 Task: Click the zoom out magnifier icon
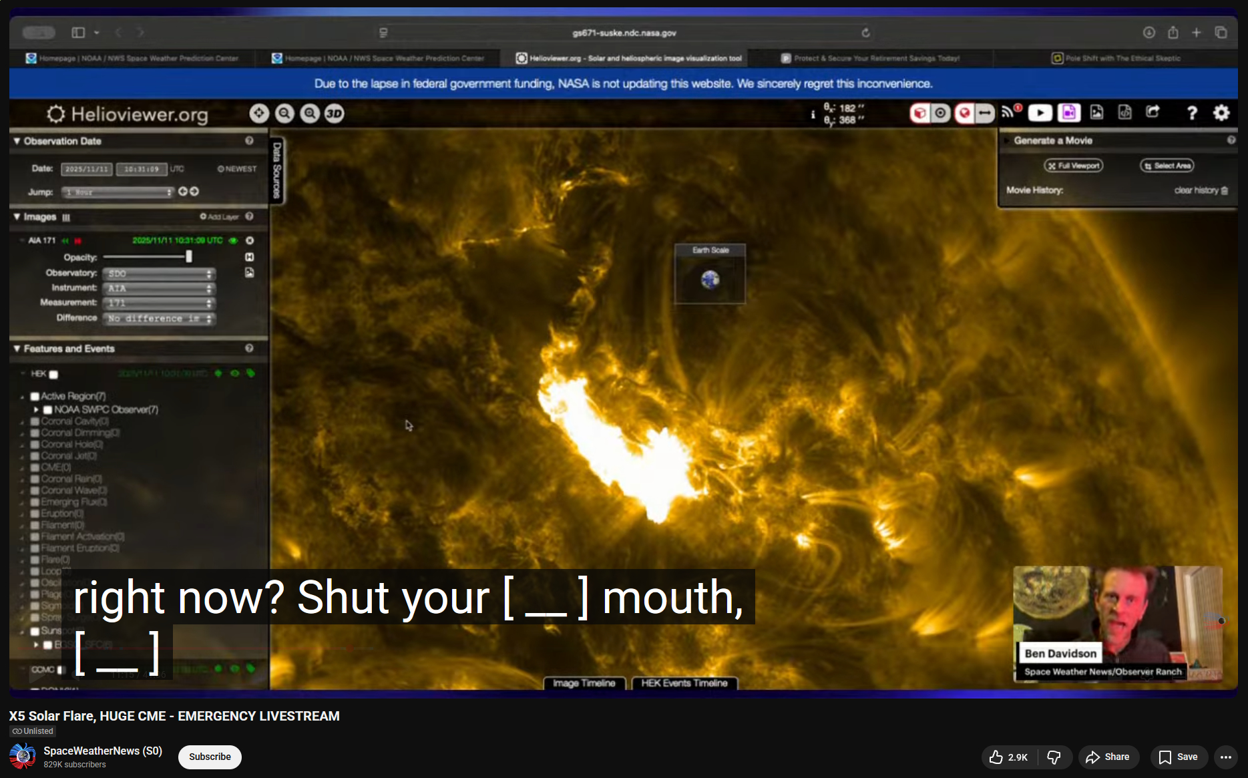tap(284, 114)
